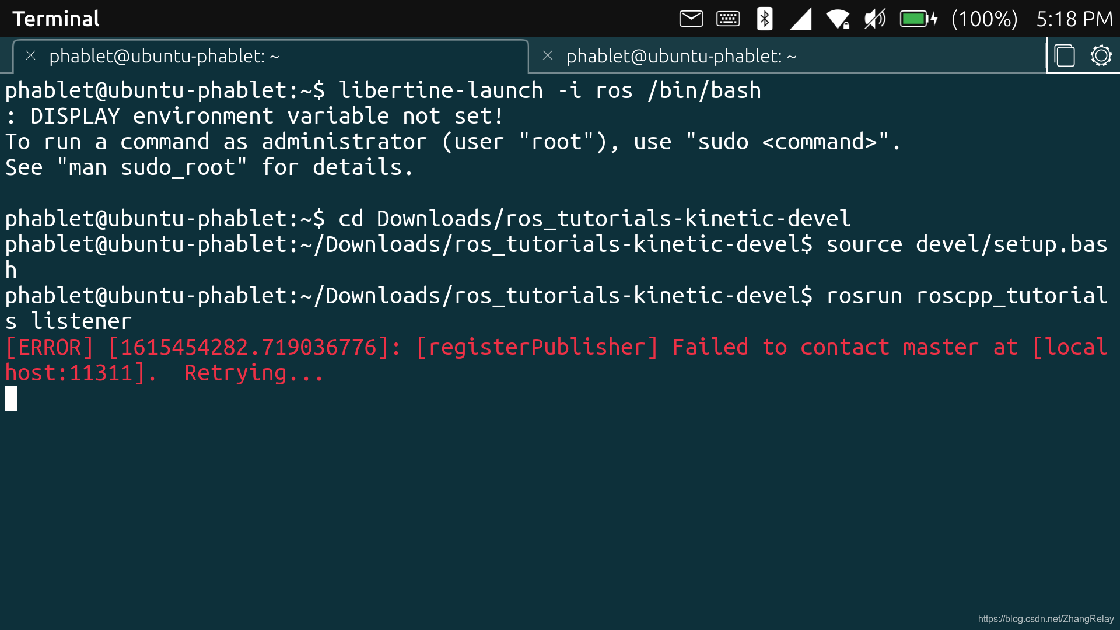Switch to the second phablet@ubuntu-phablet tab
This screenshot has width=1120, height=630.
[681, 56]
